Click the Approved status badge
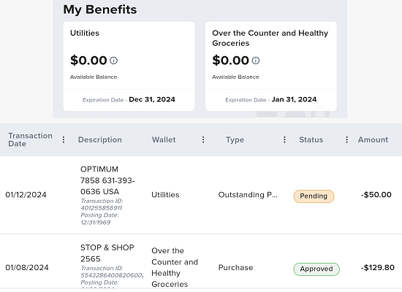Image resolution: width=402 pixels, height=292 pixels. tap(316, 269)
